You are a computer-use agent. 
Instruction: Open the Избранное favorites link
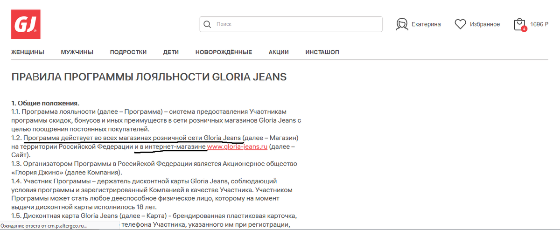(485, 24)
